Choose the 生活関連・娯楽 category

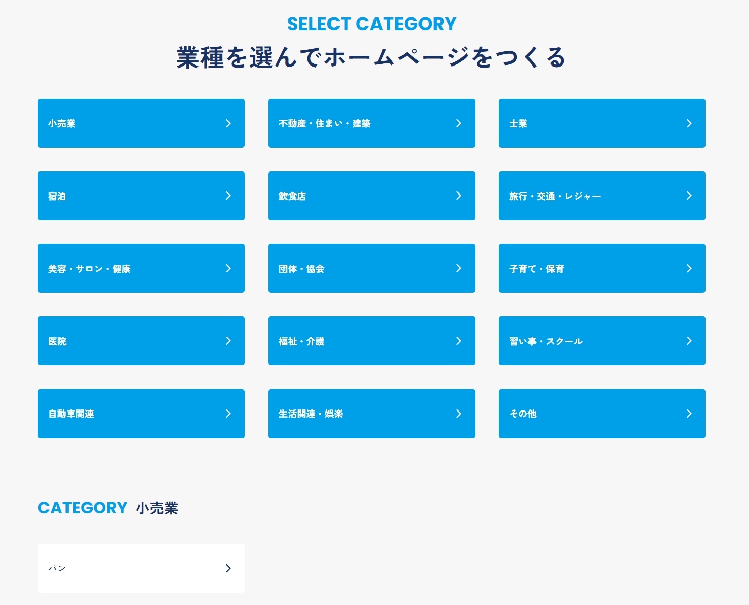coord(371,414)
